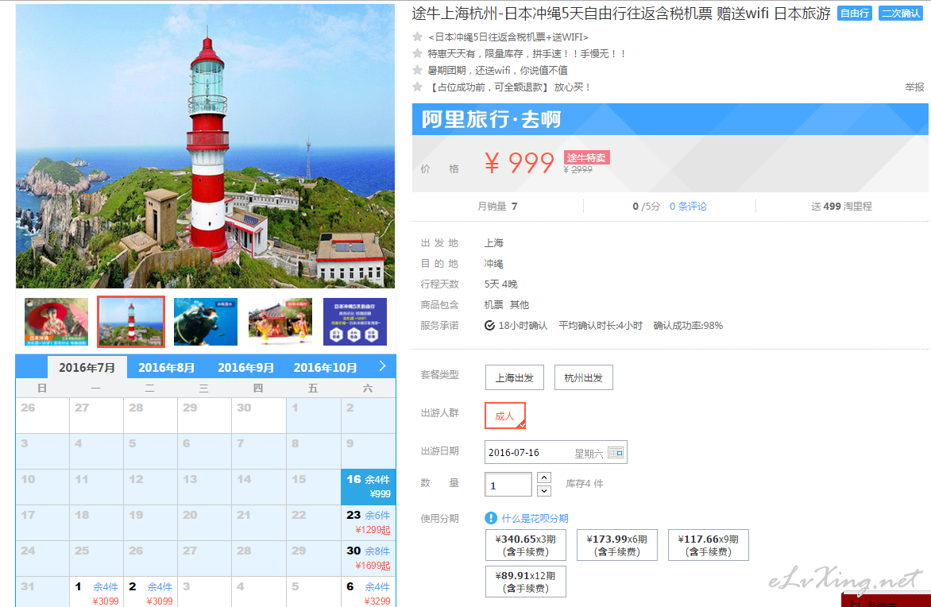Increase quantity with the up arrow
The image size is (931, 607).
pyautogui.click(x=544, y=477)
